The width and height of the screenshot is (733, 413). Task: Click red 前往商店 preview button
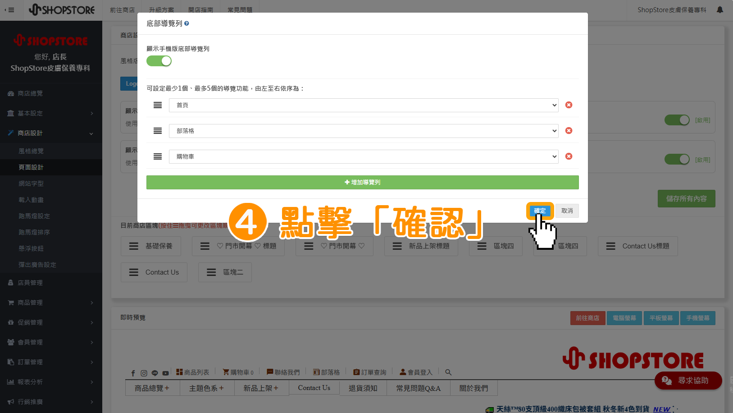pos(587,318)
